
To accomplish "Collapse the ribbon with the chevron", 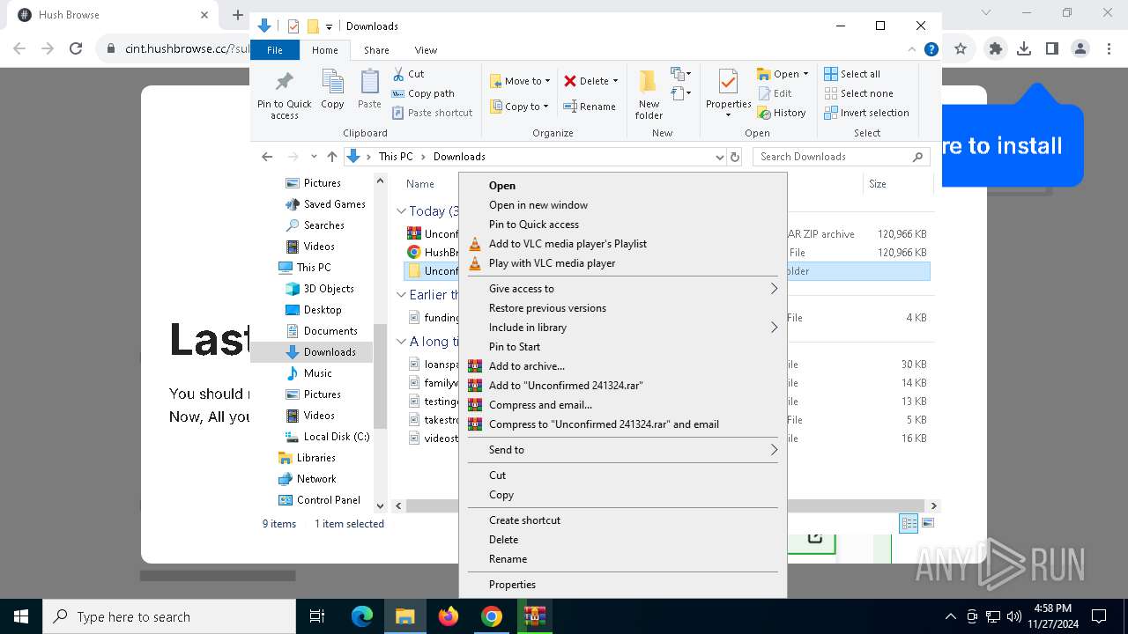I will [912, 50].
